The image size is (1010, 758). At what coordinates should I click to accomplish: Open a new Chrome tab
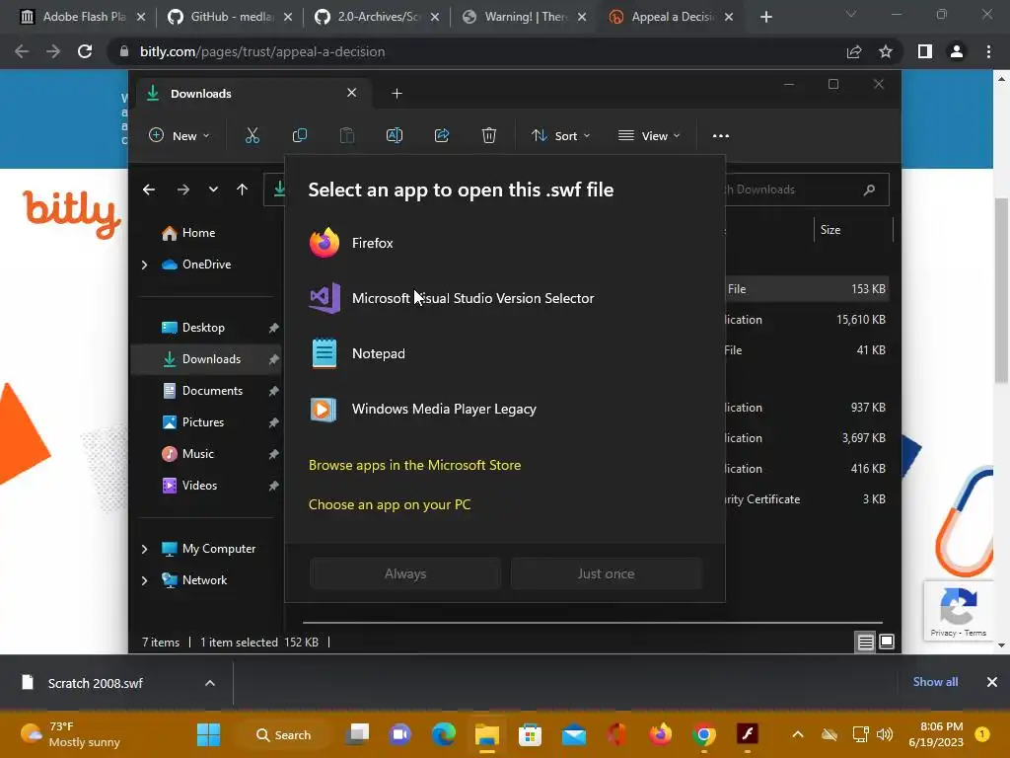(765, 17)
